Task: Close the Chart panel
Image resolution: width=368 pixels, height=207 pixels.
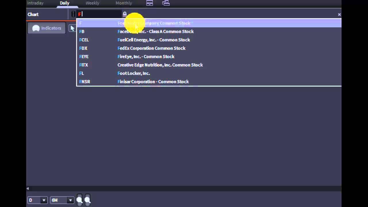Action: (x=339, y=14)
